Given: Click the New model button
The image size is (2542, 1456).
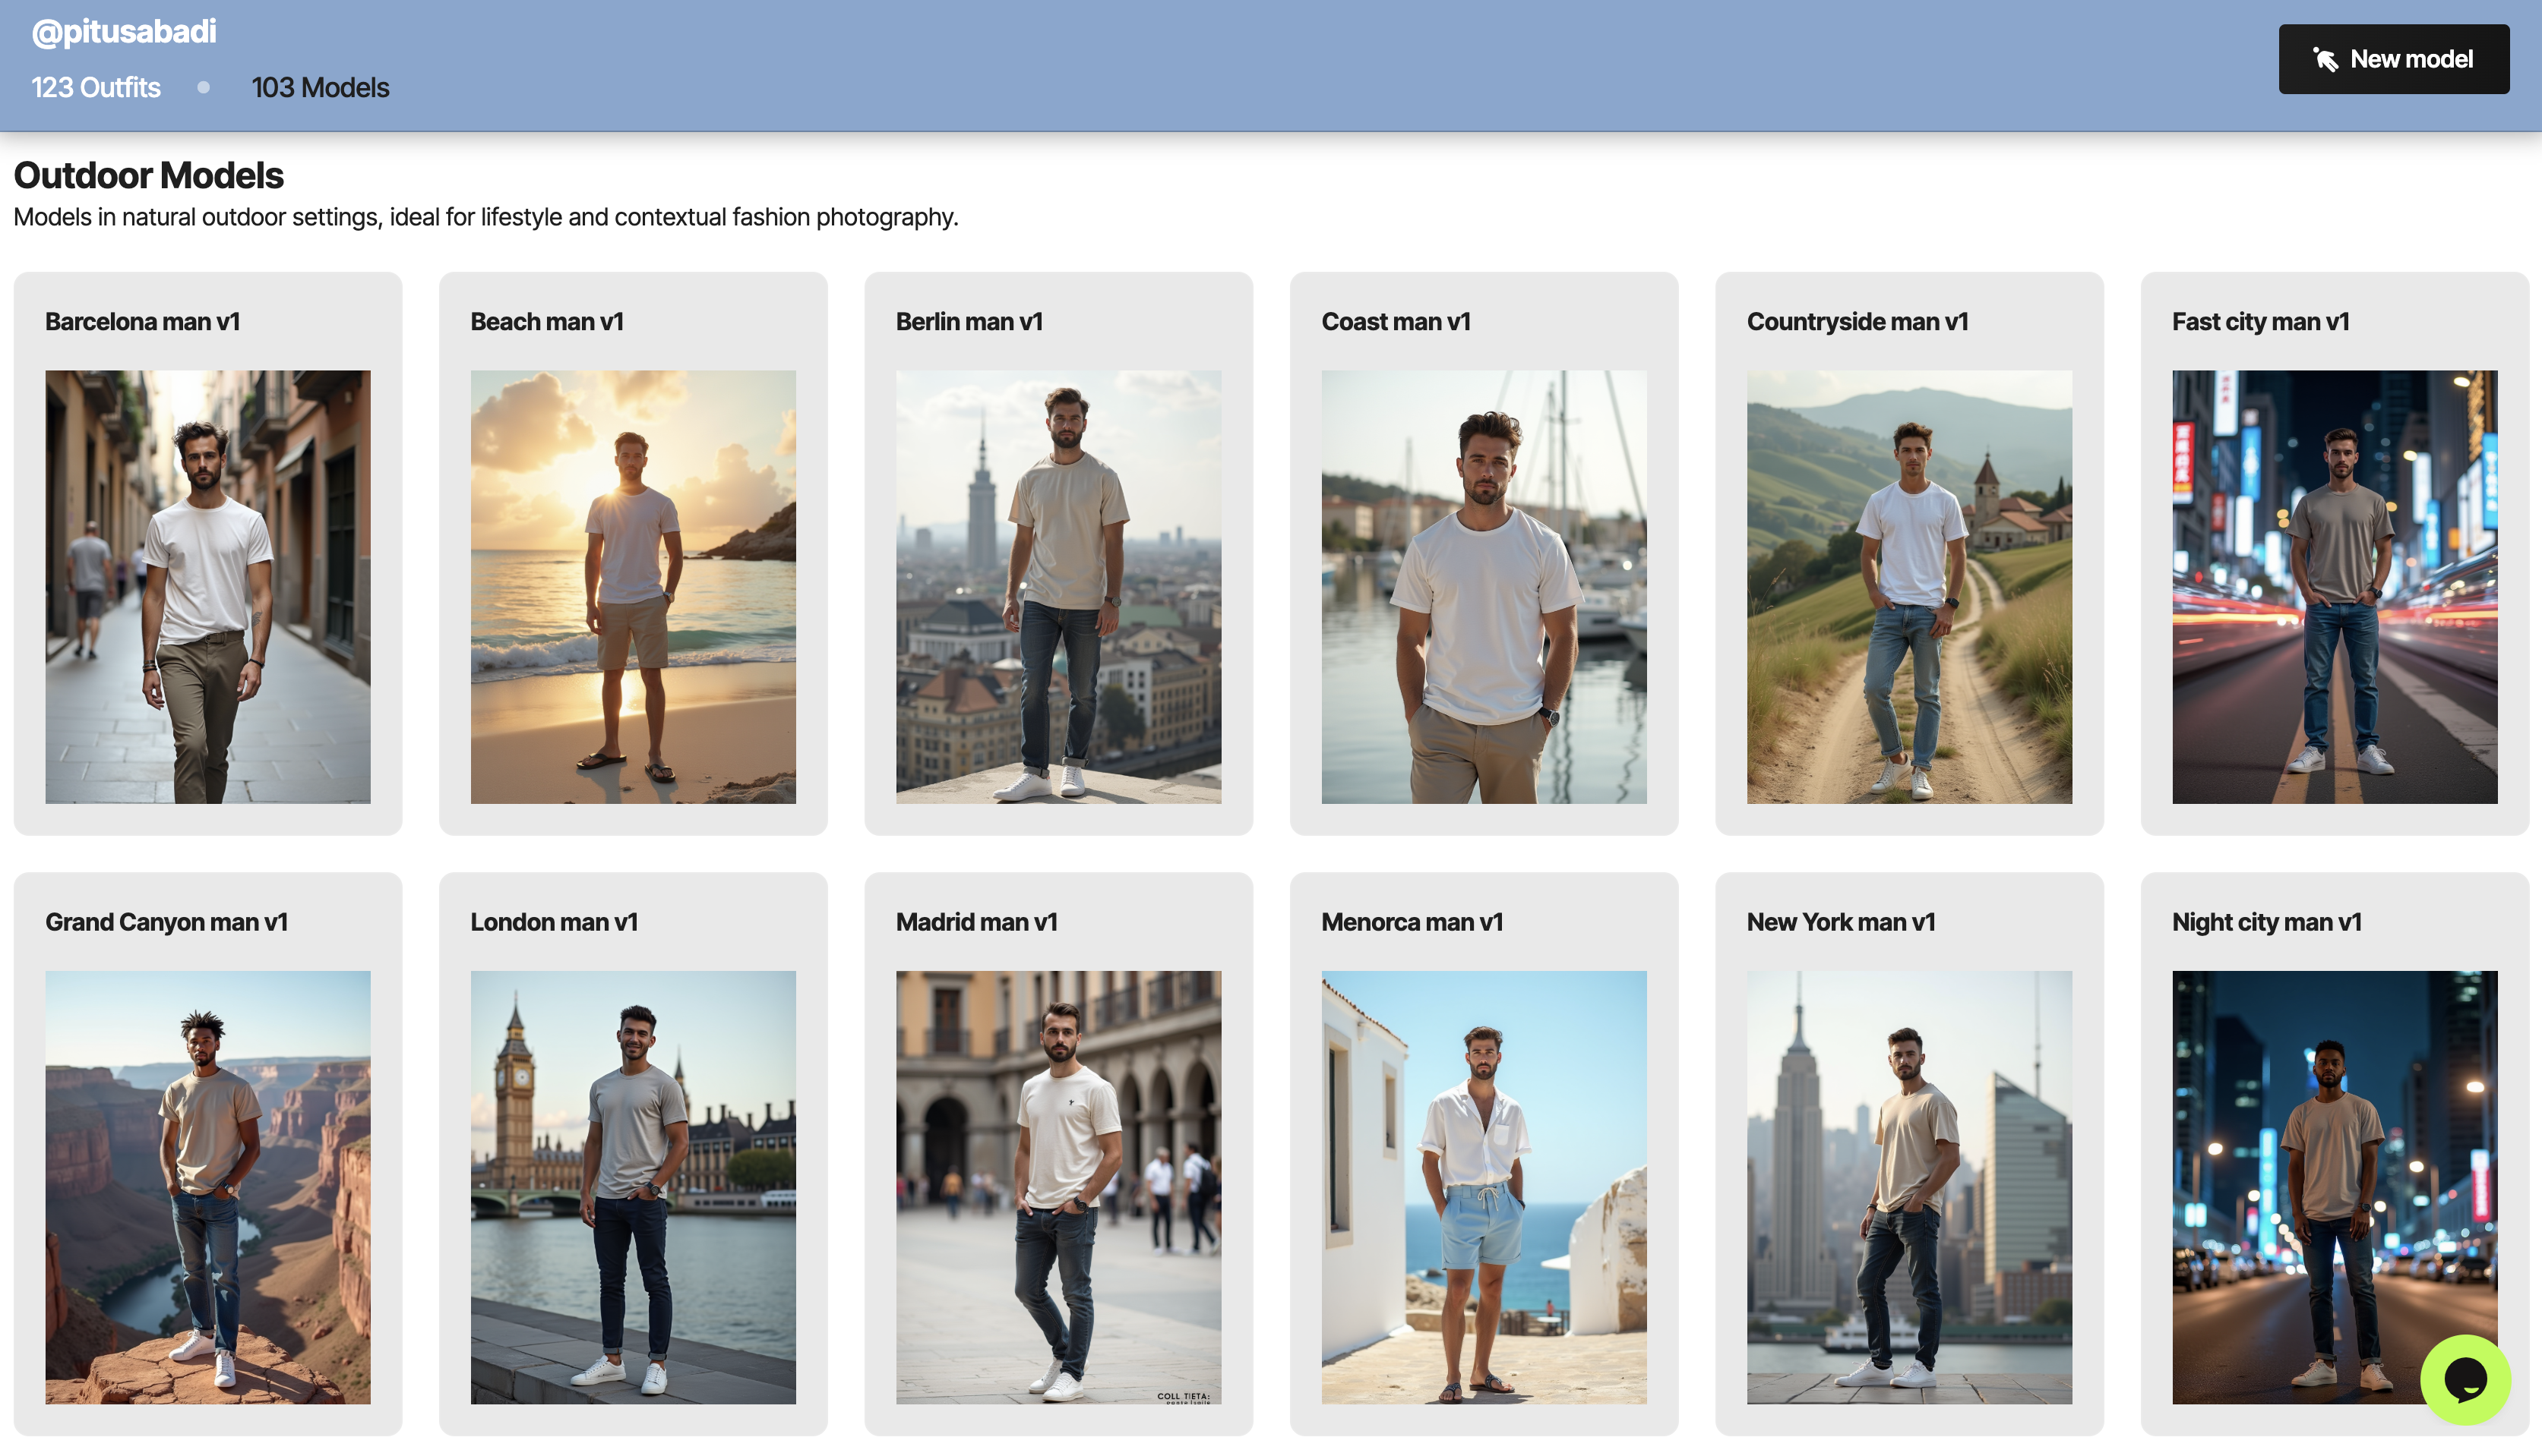Looking at the screenshot, I should click(2393, 59).
